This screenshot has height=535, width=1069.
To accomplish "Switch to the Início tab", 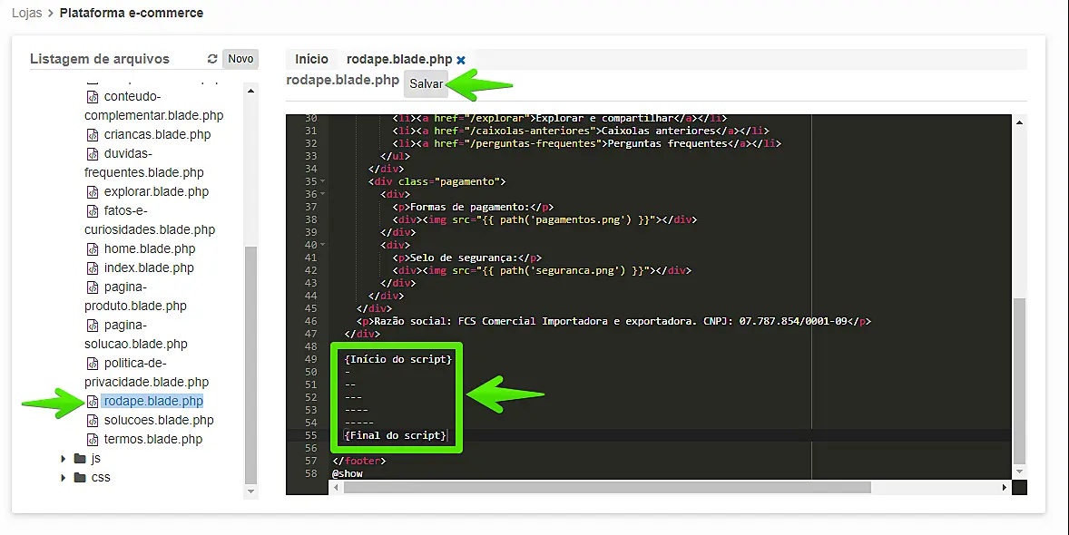I will coord(311,59).
